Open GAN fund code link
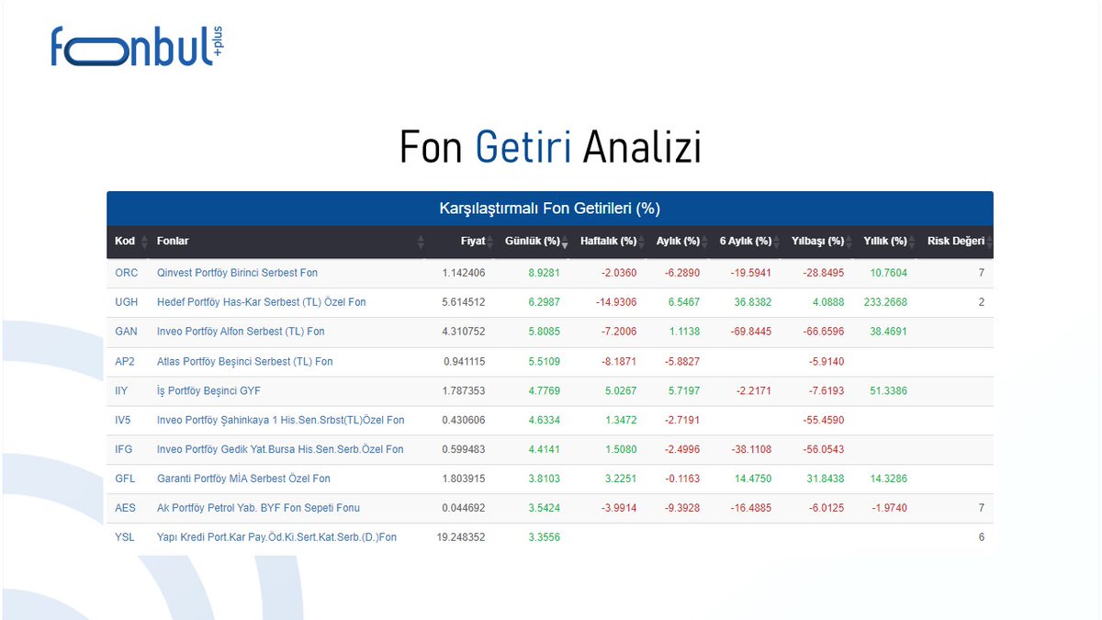The height and width of the screenshot is (620, 1102). coord(127,332)
